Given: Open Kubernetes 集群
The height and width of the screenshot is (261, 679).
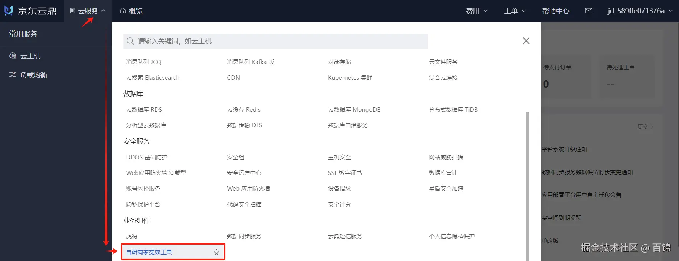Looking at the screenshot, I should coord(350,78).
